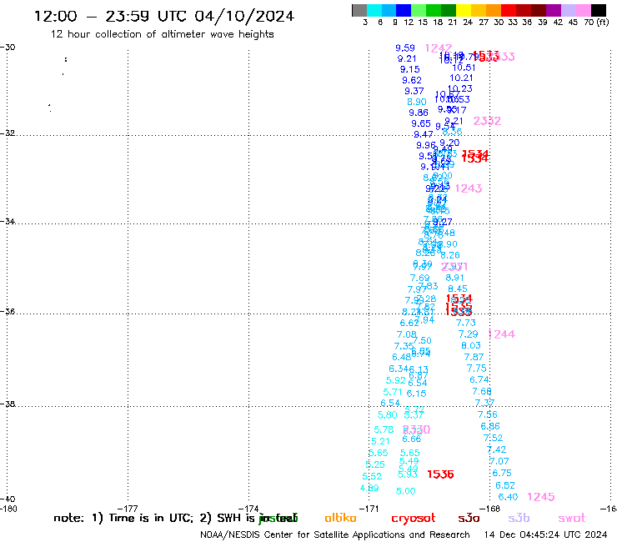Select the yellow legend swatch above 24
The height and width of the screenshot is (542, 617).
464,10
